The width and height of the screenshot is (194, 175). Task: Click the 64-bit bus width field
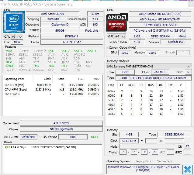[183, 36]
